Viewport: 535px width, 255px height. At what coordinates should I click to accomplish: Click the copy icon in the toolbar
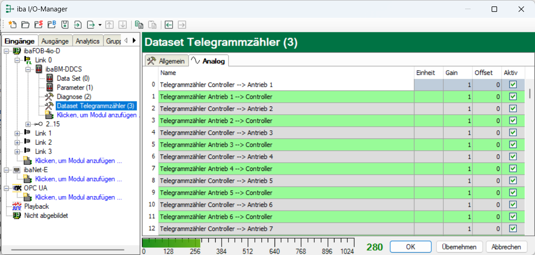pos(139,25)
